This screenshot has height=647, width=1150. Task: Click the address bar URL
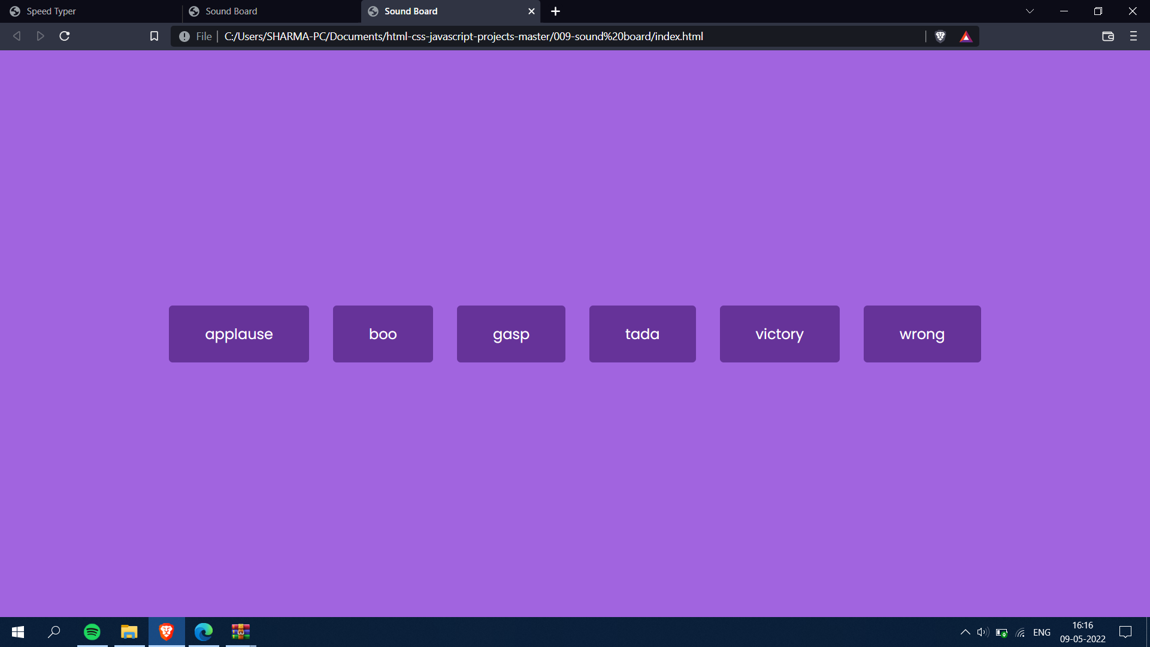click(x=464, y=37)
